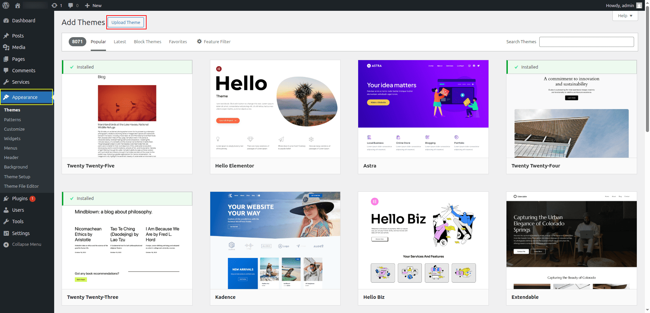Click the Upload Theme button
This screenshot has height=313, width=650.
pos(126,23)
